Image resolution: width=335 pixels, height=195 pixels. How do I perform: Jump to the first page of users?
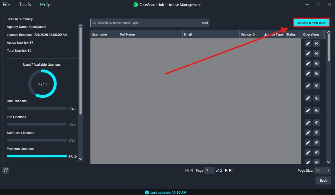pyautogui.click(x=186, y=170)
